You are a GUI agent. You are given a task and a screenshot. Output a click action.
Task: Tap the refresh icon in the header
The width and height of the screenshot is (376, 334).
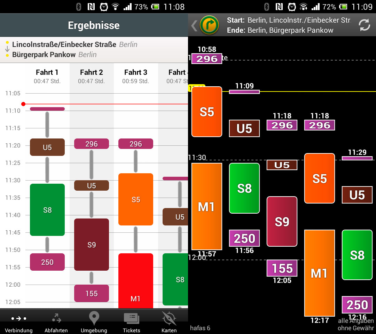[x=364, y=25]
